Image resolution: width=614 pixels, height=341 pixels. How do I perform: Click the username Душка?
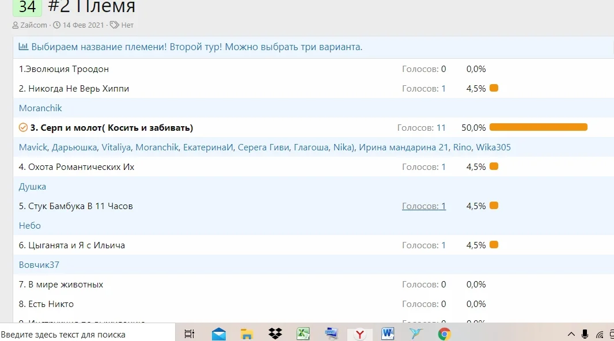32,186
